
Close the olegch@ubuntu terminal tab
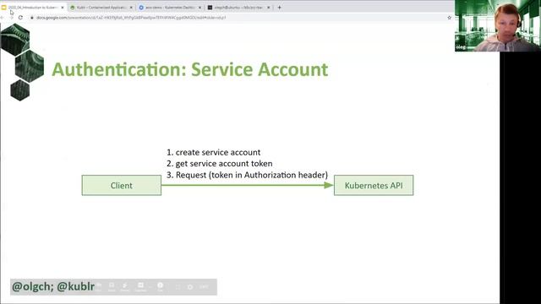[x=269, y=8]
